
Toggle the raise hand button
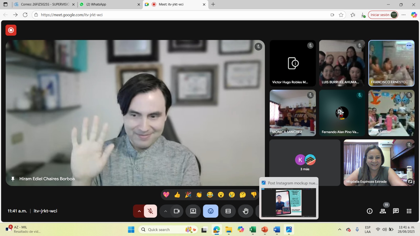[x=246, y=211]
